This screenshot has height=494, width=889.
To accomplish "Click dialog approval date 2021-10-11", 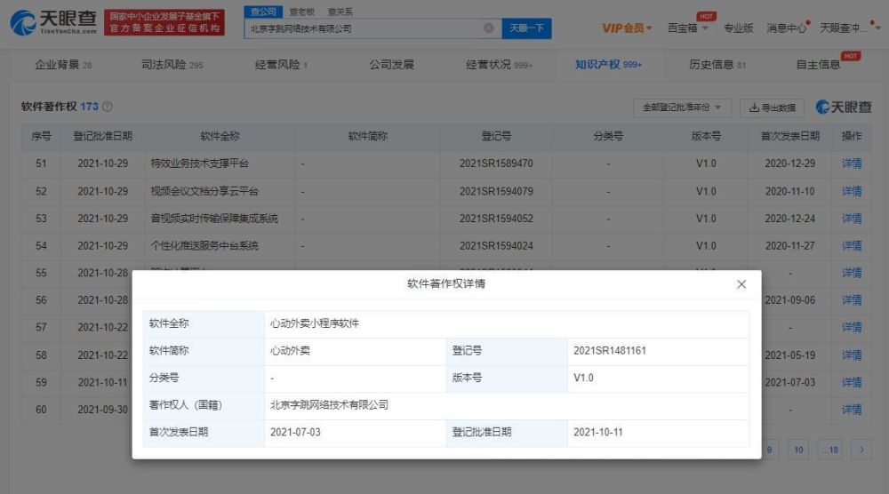I will [x=598, y=432].
